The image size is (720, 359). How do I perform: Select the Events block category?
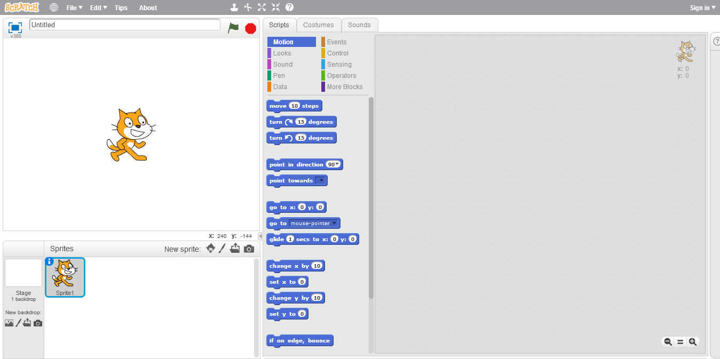(336, 42)
